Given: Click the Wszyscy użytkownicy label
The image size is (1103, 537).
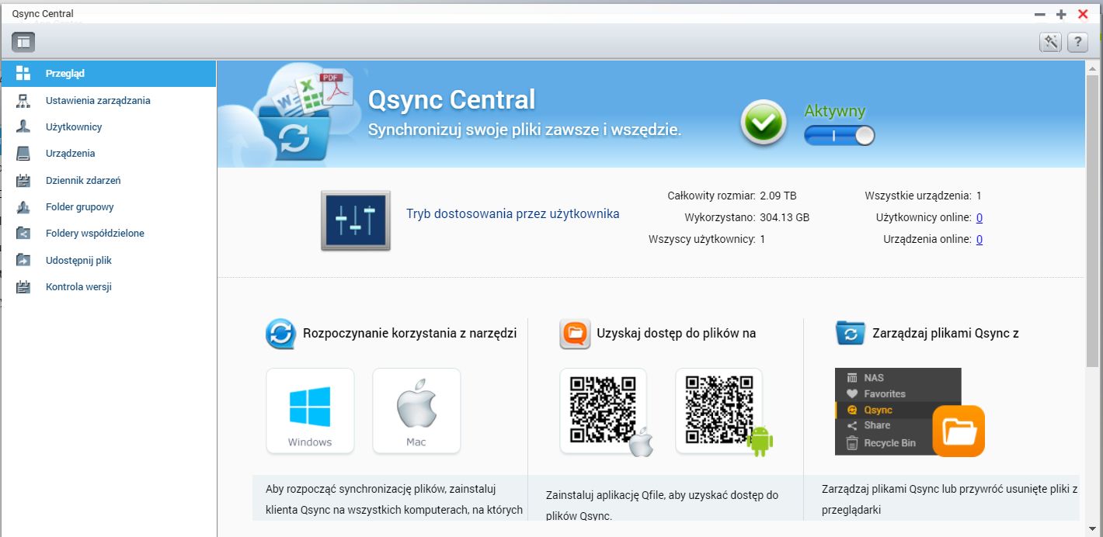Looking at the screenshot, I should (702, 239).
